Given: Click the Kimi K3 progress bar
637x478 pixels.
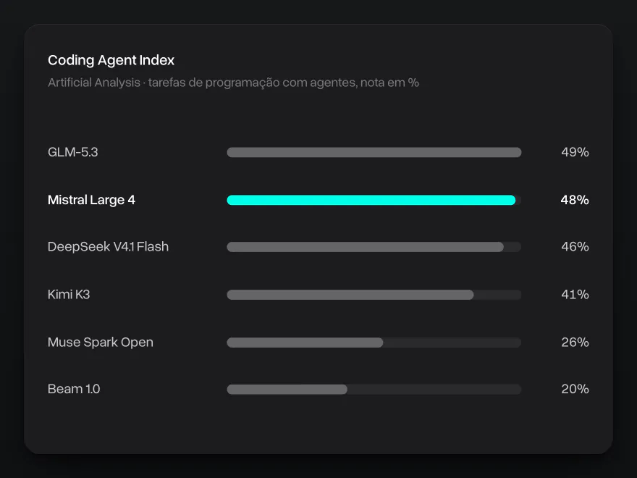Looking at the screenshot, I should 350,295.
